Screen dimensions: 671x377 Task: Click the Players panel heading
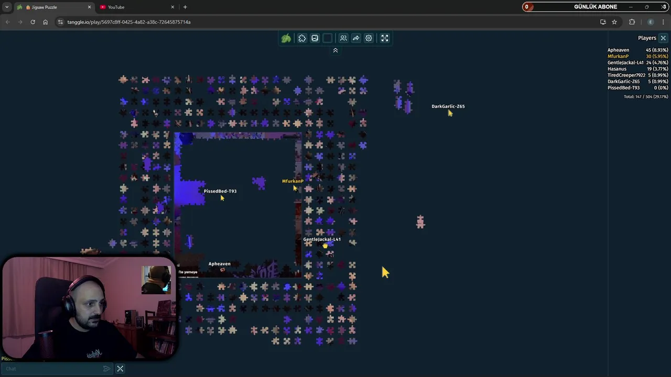click(647, 38)
